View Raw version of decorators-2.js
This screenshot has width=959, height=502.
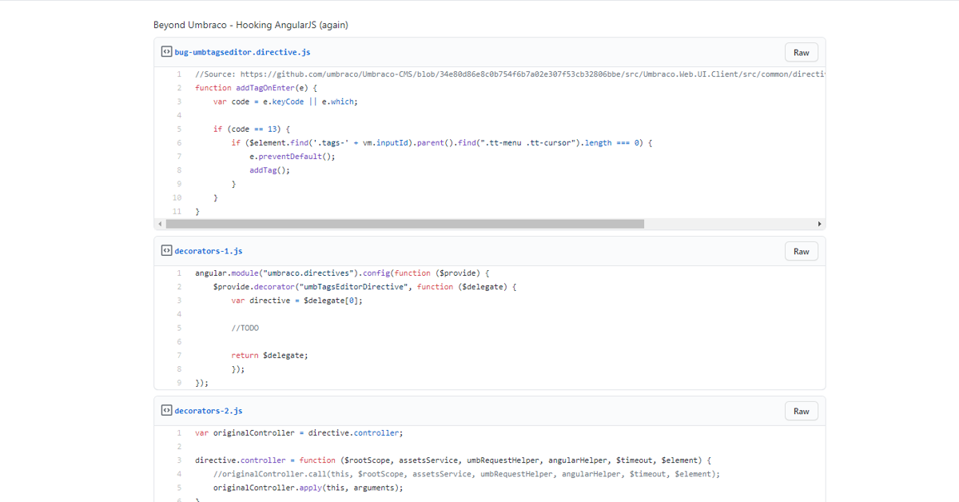801,410
